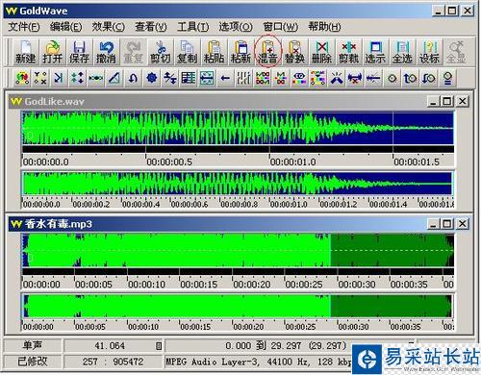Image resolution: width=481 pixels, height=375 pixels.
Task: Click the 0.000 到 29.297 selection status
Action: click(x=286, y=346)
